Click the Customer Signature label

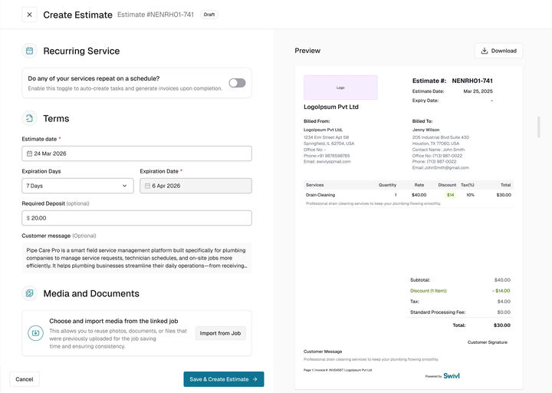pyautogui.click(x=488, y=342)
